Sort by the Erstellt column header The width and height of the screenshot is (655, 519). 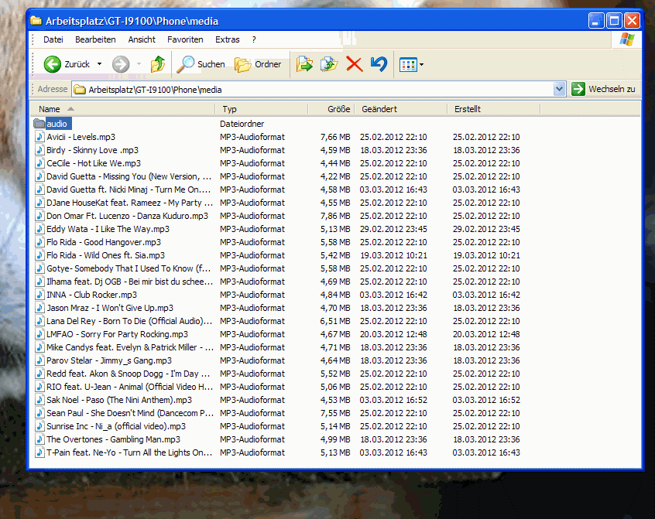coord(494,109)
